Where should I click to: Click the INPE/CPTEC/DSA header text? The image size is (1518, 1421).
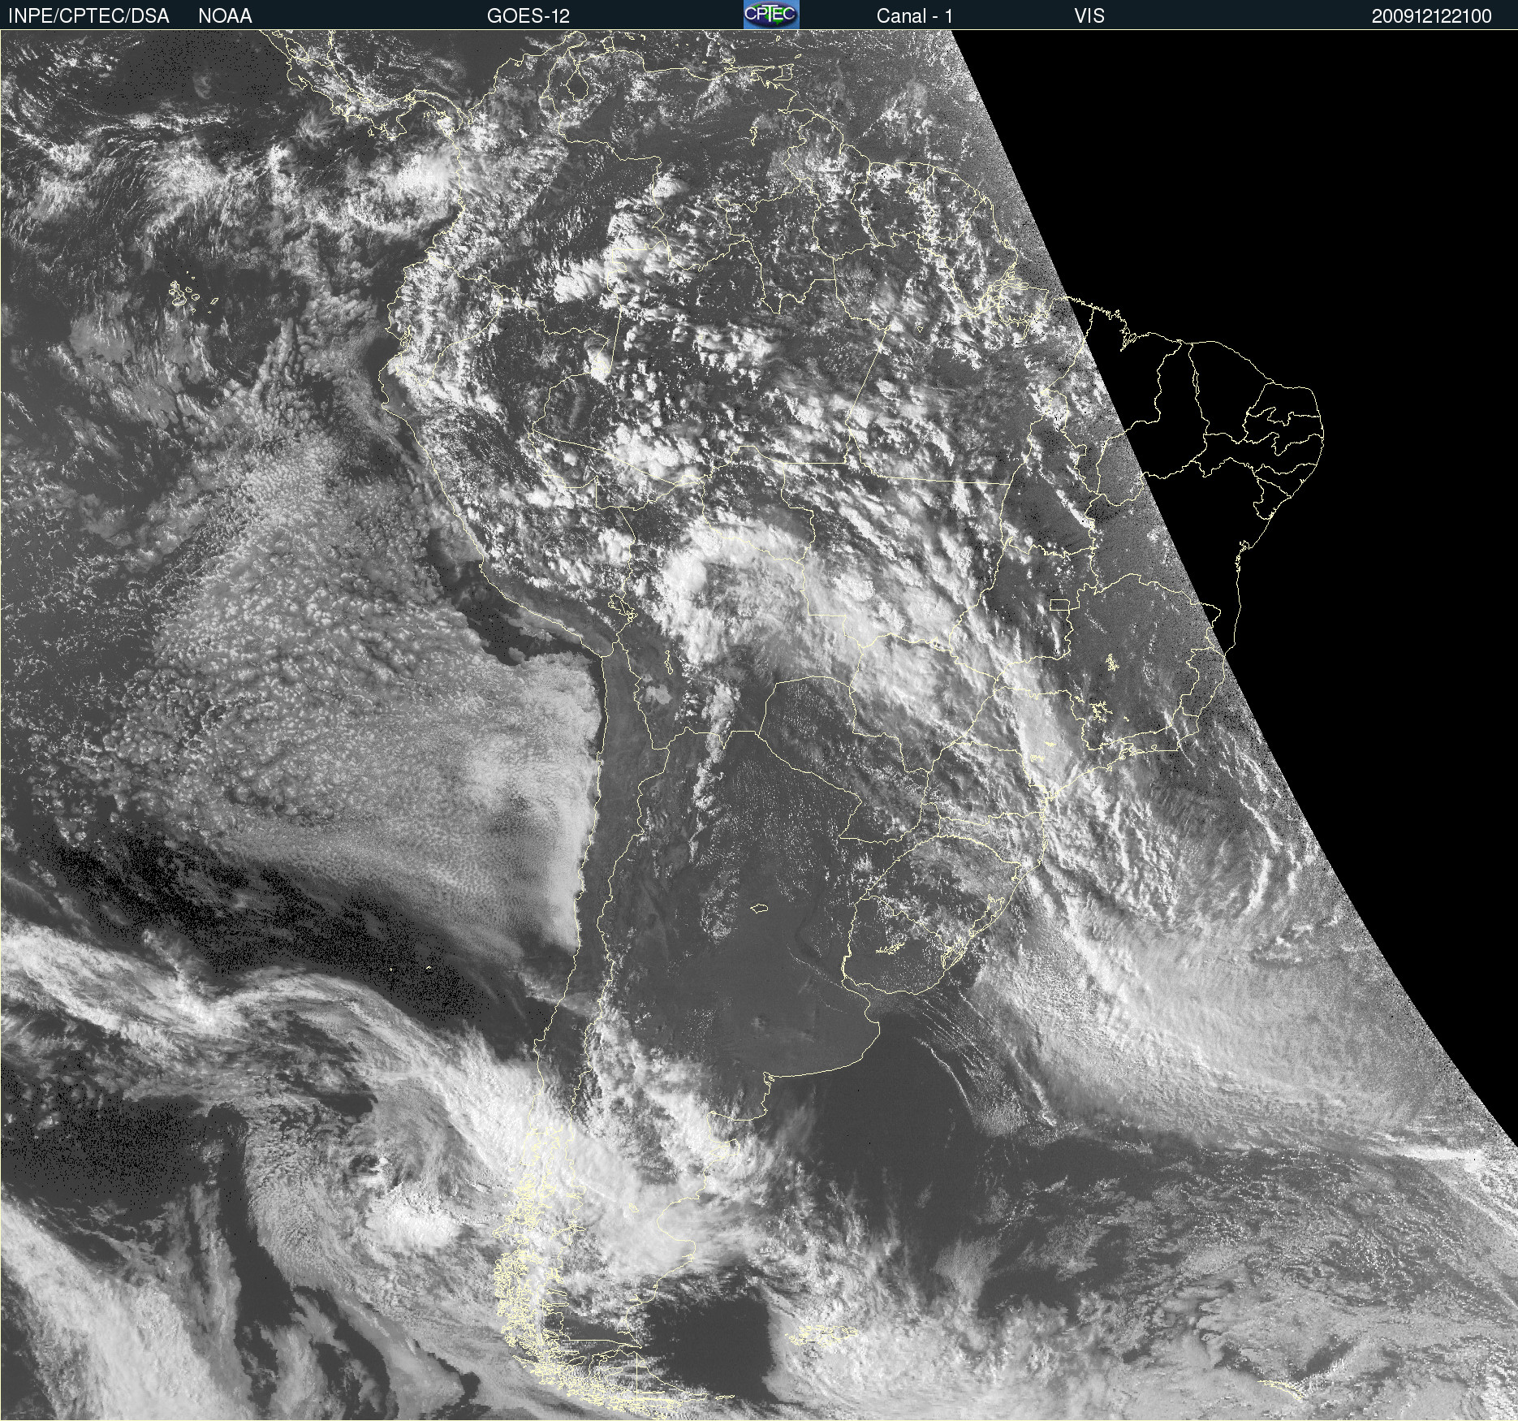[88, 16]
